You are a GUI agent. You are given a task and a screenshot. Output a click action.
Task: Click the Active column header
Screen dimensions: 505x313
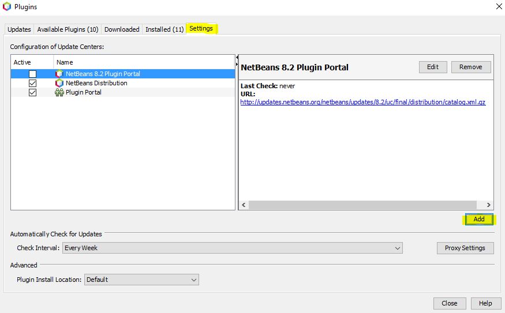[x=32, y=62]
